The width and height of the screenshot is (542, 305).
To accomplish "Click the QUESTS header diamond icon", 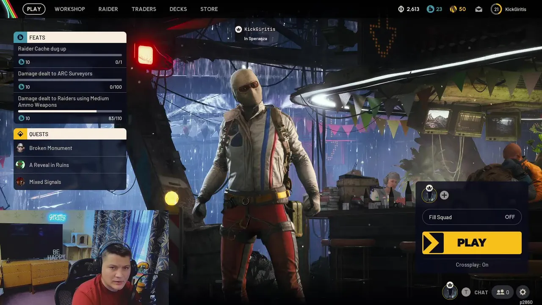I will [x=20, y=134].
